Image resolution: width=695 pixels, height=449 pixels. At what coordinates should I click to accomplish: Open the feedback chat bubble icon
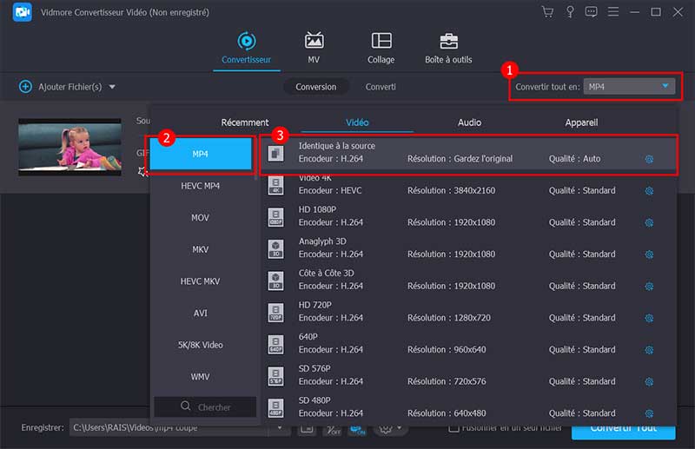[x=592, y=12]
